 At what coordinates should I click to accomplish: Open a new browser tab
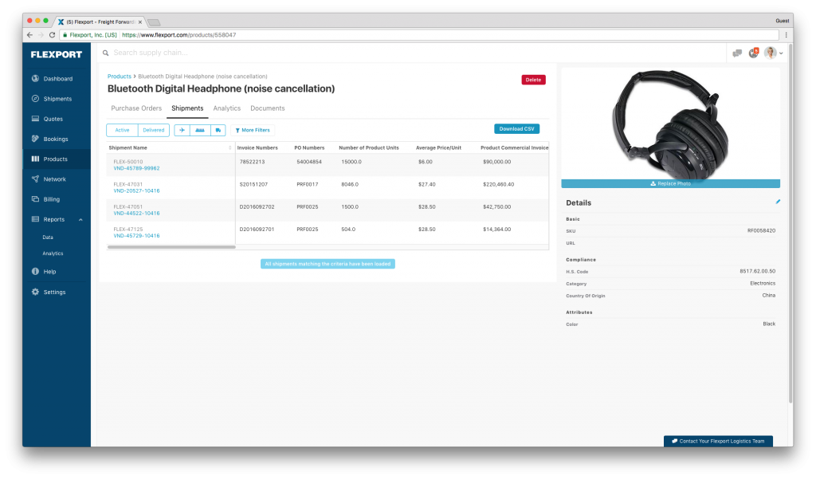coord(154,22)
